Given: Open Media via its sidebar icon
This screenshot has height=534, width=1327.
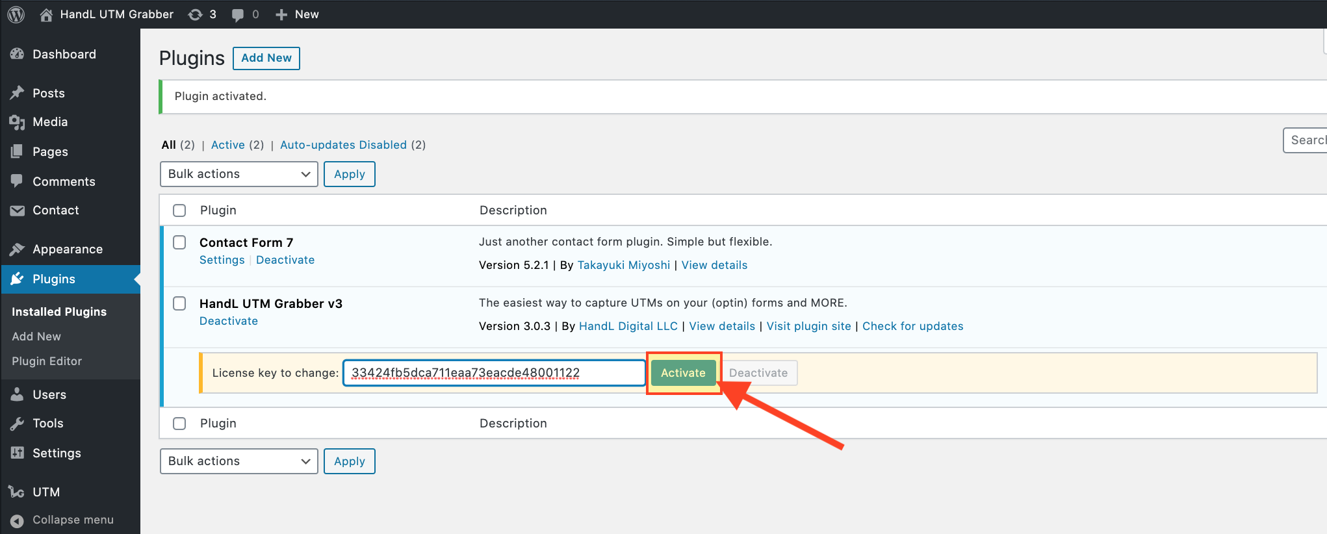Looking at the screenshot, I should click(x=17, y=122).
